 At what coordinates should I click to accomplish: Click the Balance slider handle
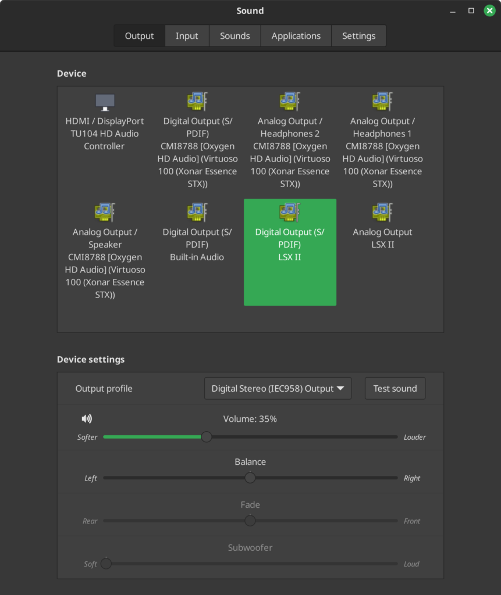[250, 478]
